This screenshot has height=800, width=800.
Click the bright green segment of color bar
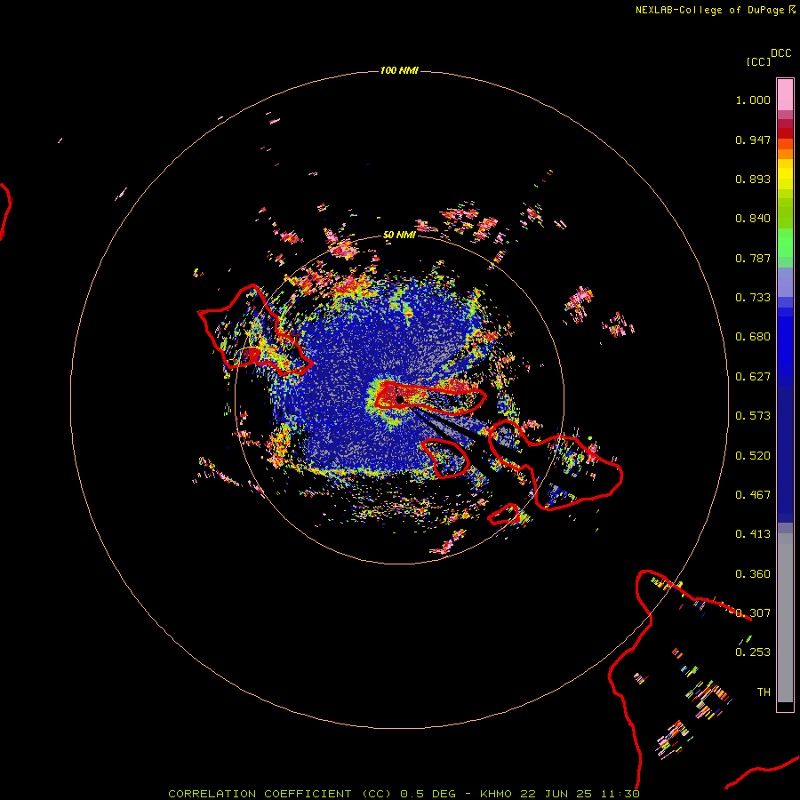click(x=785, y=243)
